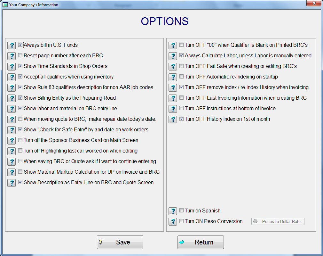Viewport: 323px width, 256px height.
Task: Open help for Turn ON Peso Conversion
Action: point(173,222)
